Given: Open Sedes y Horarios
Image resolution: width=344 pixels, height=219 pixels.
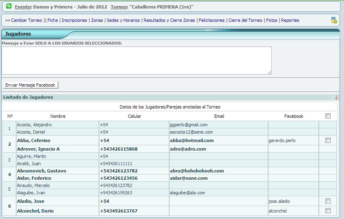Looking at the screenshot, I should 123,20.
